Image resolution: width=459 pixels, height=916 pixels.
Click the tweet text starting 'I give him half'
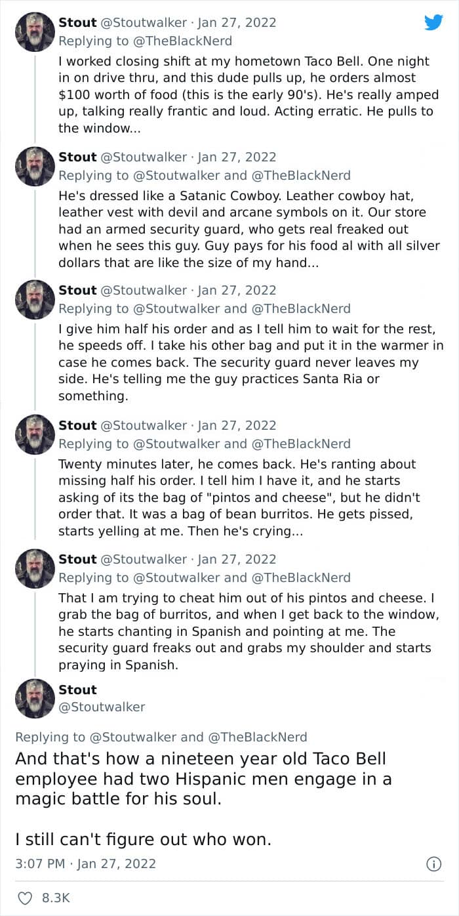[x=249, y=362]
